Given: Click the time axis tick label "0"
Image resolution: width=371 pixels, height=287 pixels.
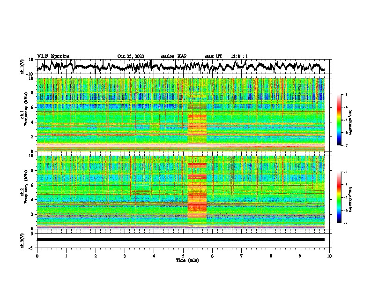Looking at the screenshot, I should tap(37, 256).
